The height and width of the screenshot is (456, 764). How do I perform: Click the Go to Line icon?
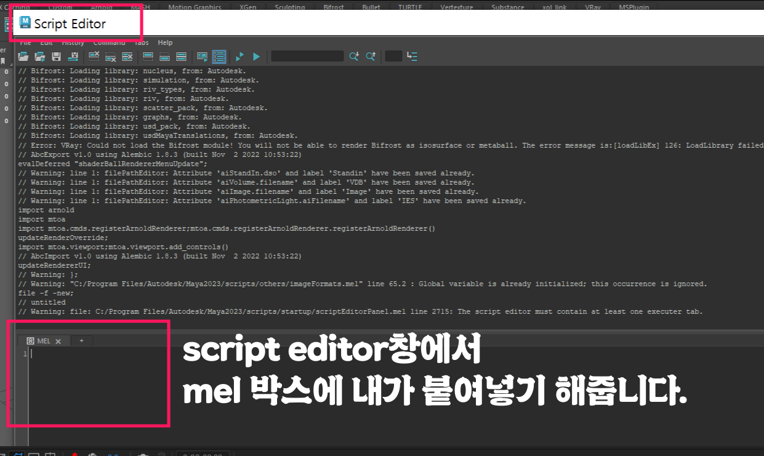412,57
